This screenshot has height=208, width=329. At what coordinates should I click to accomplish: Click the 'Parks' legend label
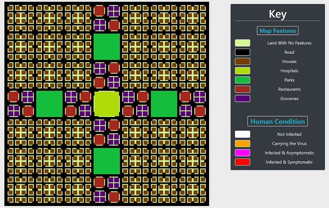[289, 80]
